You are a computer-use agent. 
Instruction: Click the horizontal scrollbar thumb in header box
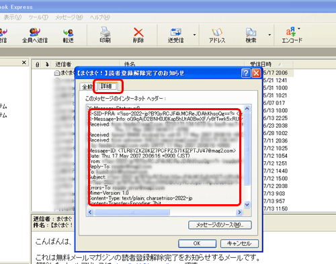tap(132, 212)
